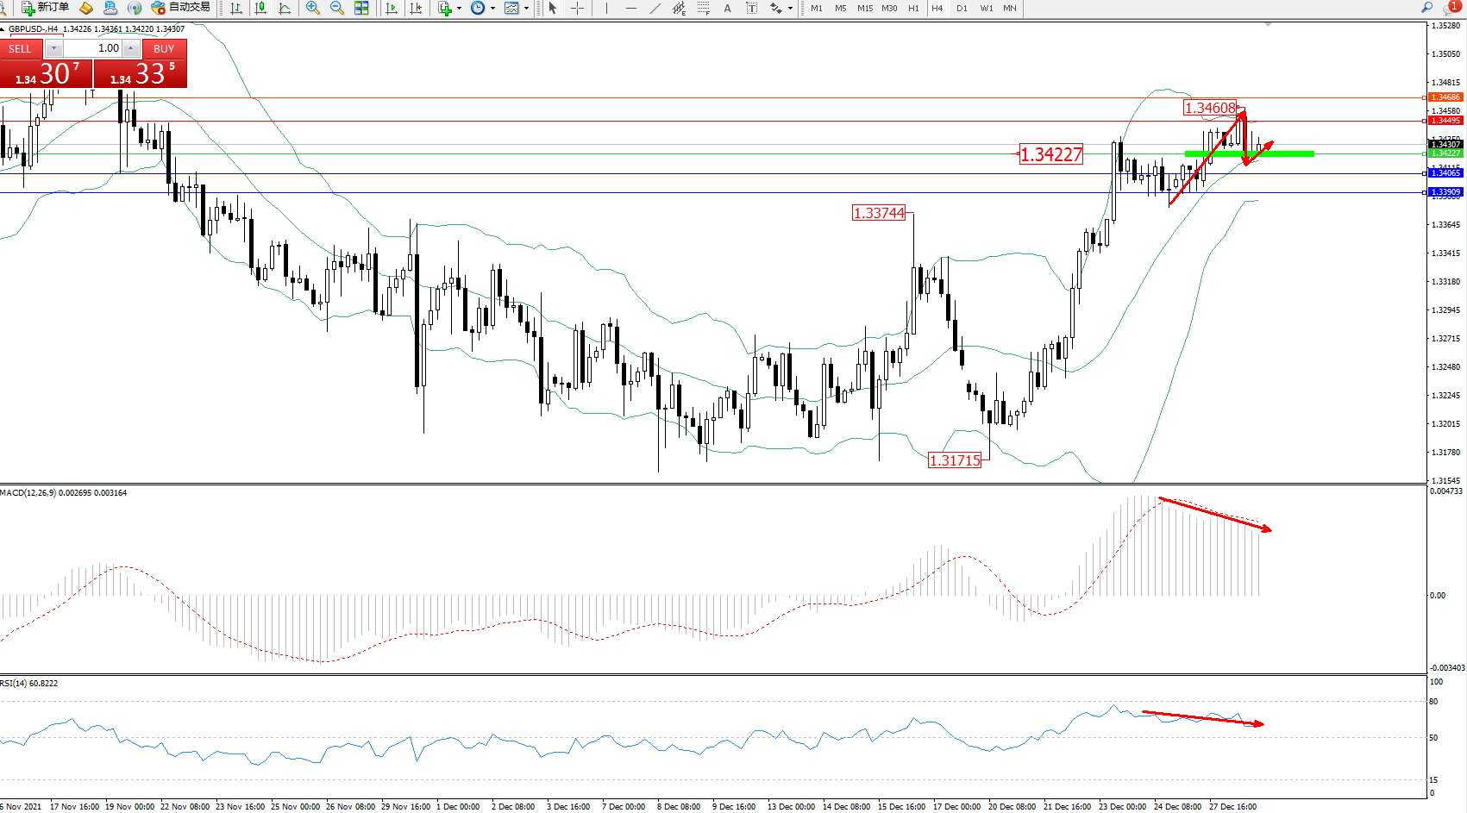1467x813 pixels.
Task: Select the vertical line drawing tool
Action: click(607, 8)
